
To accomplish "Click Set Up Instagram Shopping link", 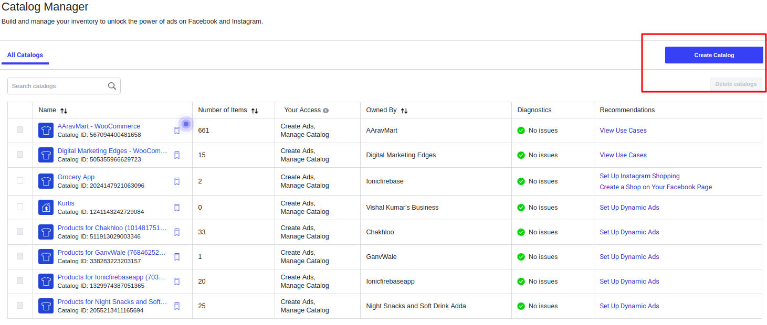I will click(639, 176).
